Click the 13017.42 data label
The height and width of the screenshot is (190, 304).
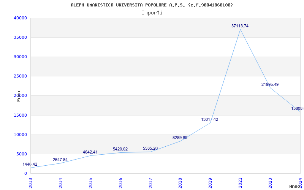pyautogui.click(x=210, y=119)
